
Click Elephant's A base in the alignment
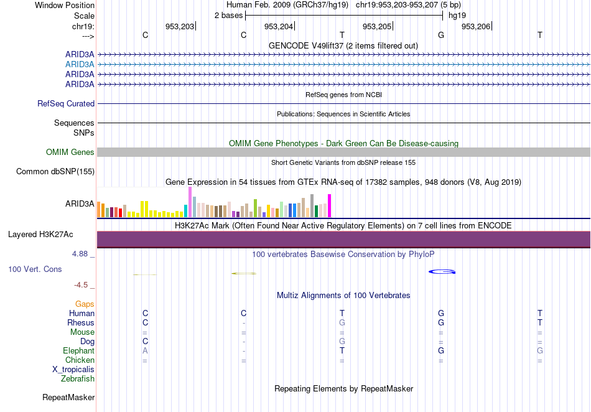145,351
